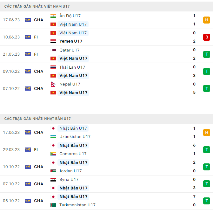This screenshot has width=213, height=213.
Task: Click the green T badge for Comoros match
Action: (x=207, y=150)
